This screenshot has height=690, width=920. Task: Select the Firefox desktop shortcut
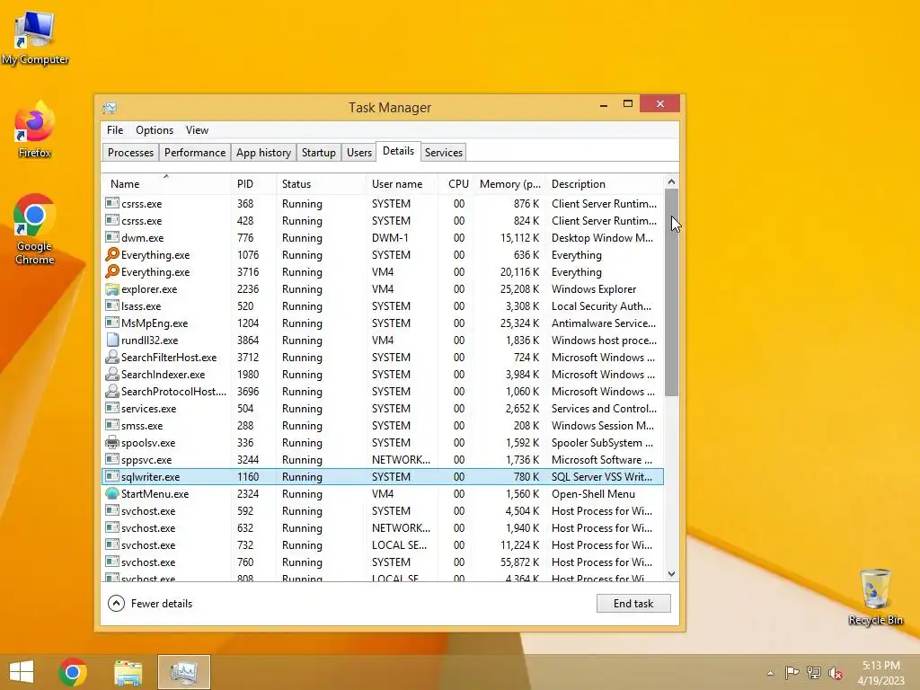click(35, 130)
